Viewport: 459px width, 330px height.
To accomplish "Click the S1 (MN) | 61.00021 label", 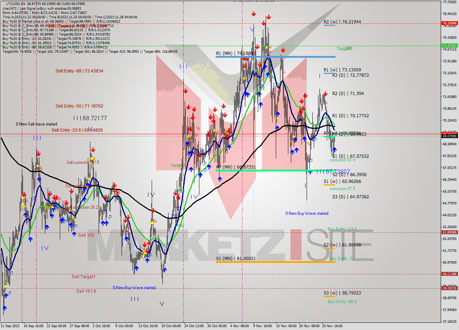I will pos(236,259).
